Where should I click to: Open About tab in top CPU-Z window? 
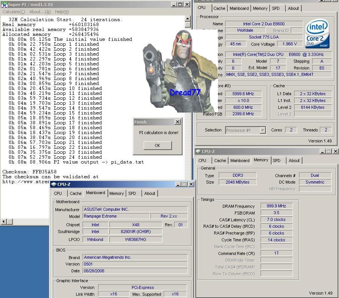(293, 8)
